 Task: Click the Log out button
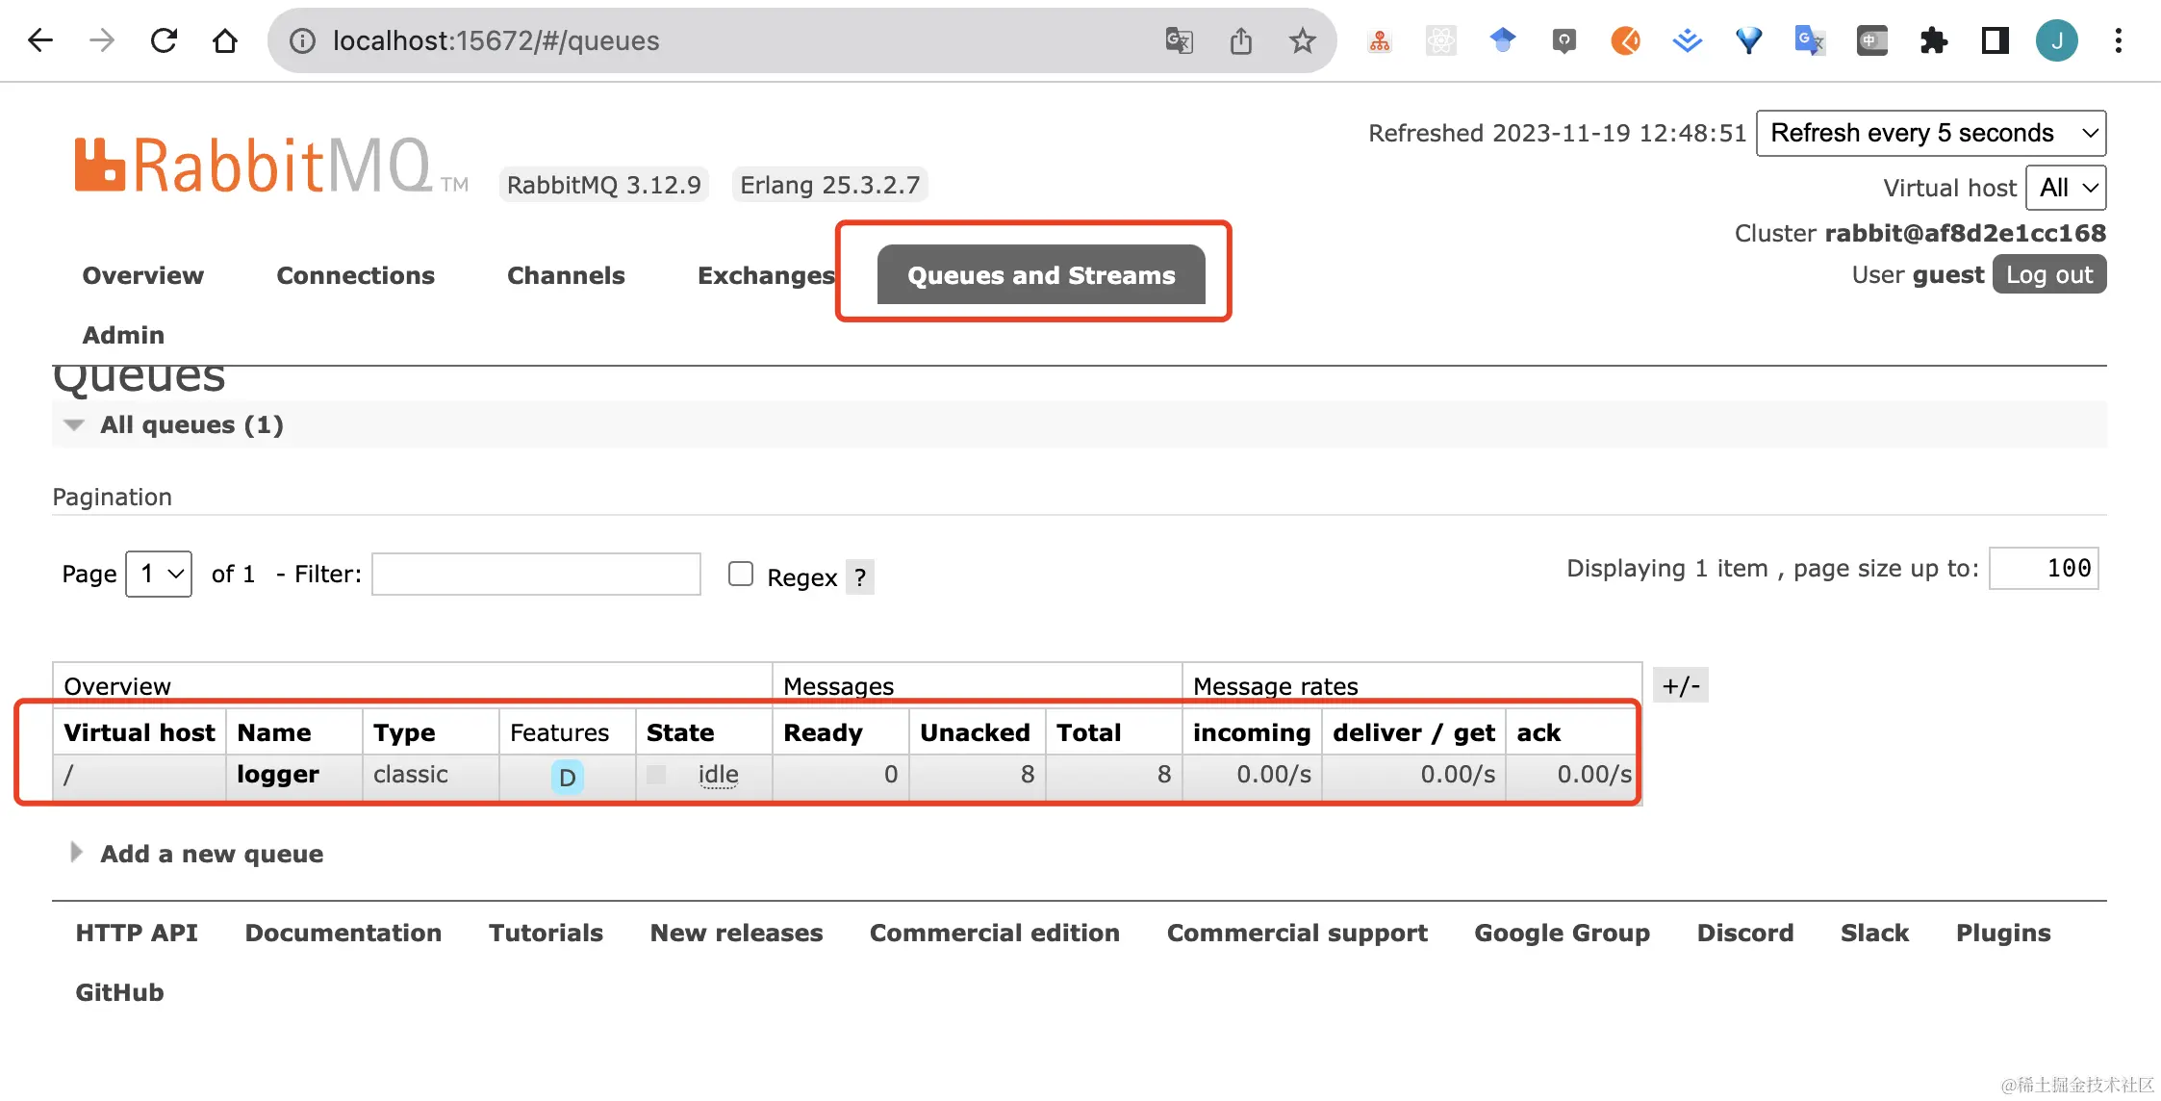point(2049,274)
